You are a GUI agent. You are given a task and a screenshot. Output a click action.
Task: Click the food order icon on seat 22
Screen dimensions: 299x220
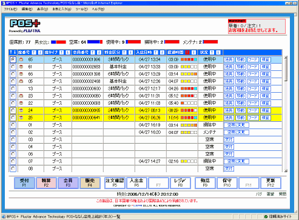[21, 103]
